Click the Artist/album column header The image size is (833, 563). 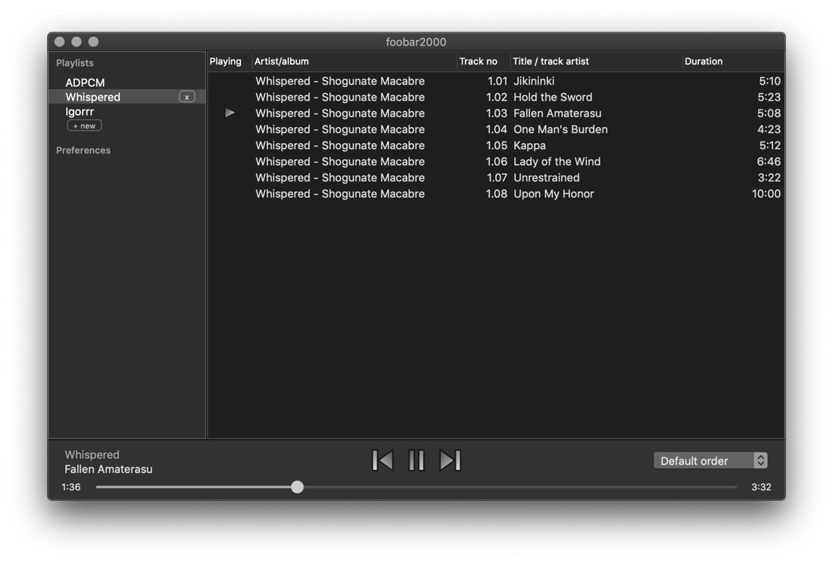[x=282, y=61]
